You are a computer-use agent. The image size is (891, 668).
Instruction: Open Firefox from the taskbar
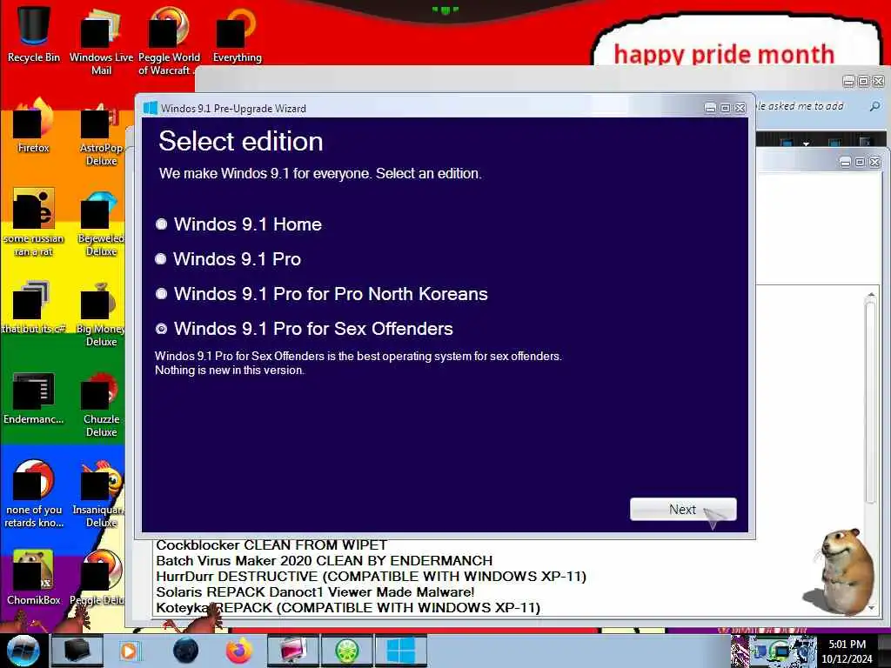pyautogui.click(x=239, y=651)
